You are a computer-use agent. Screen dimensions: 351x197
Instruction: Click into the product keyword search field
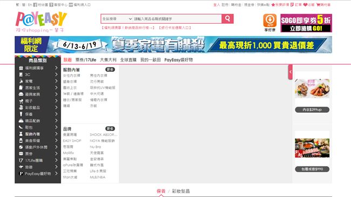[177, 19]
